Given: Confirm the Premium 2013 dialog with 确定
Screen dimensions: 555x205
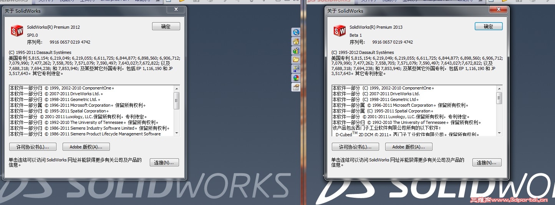Looking at the screenshot, I should (489, 26).
